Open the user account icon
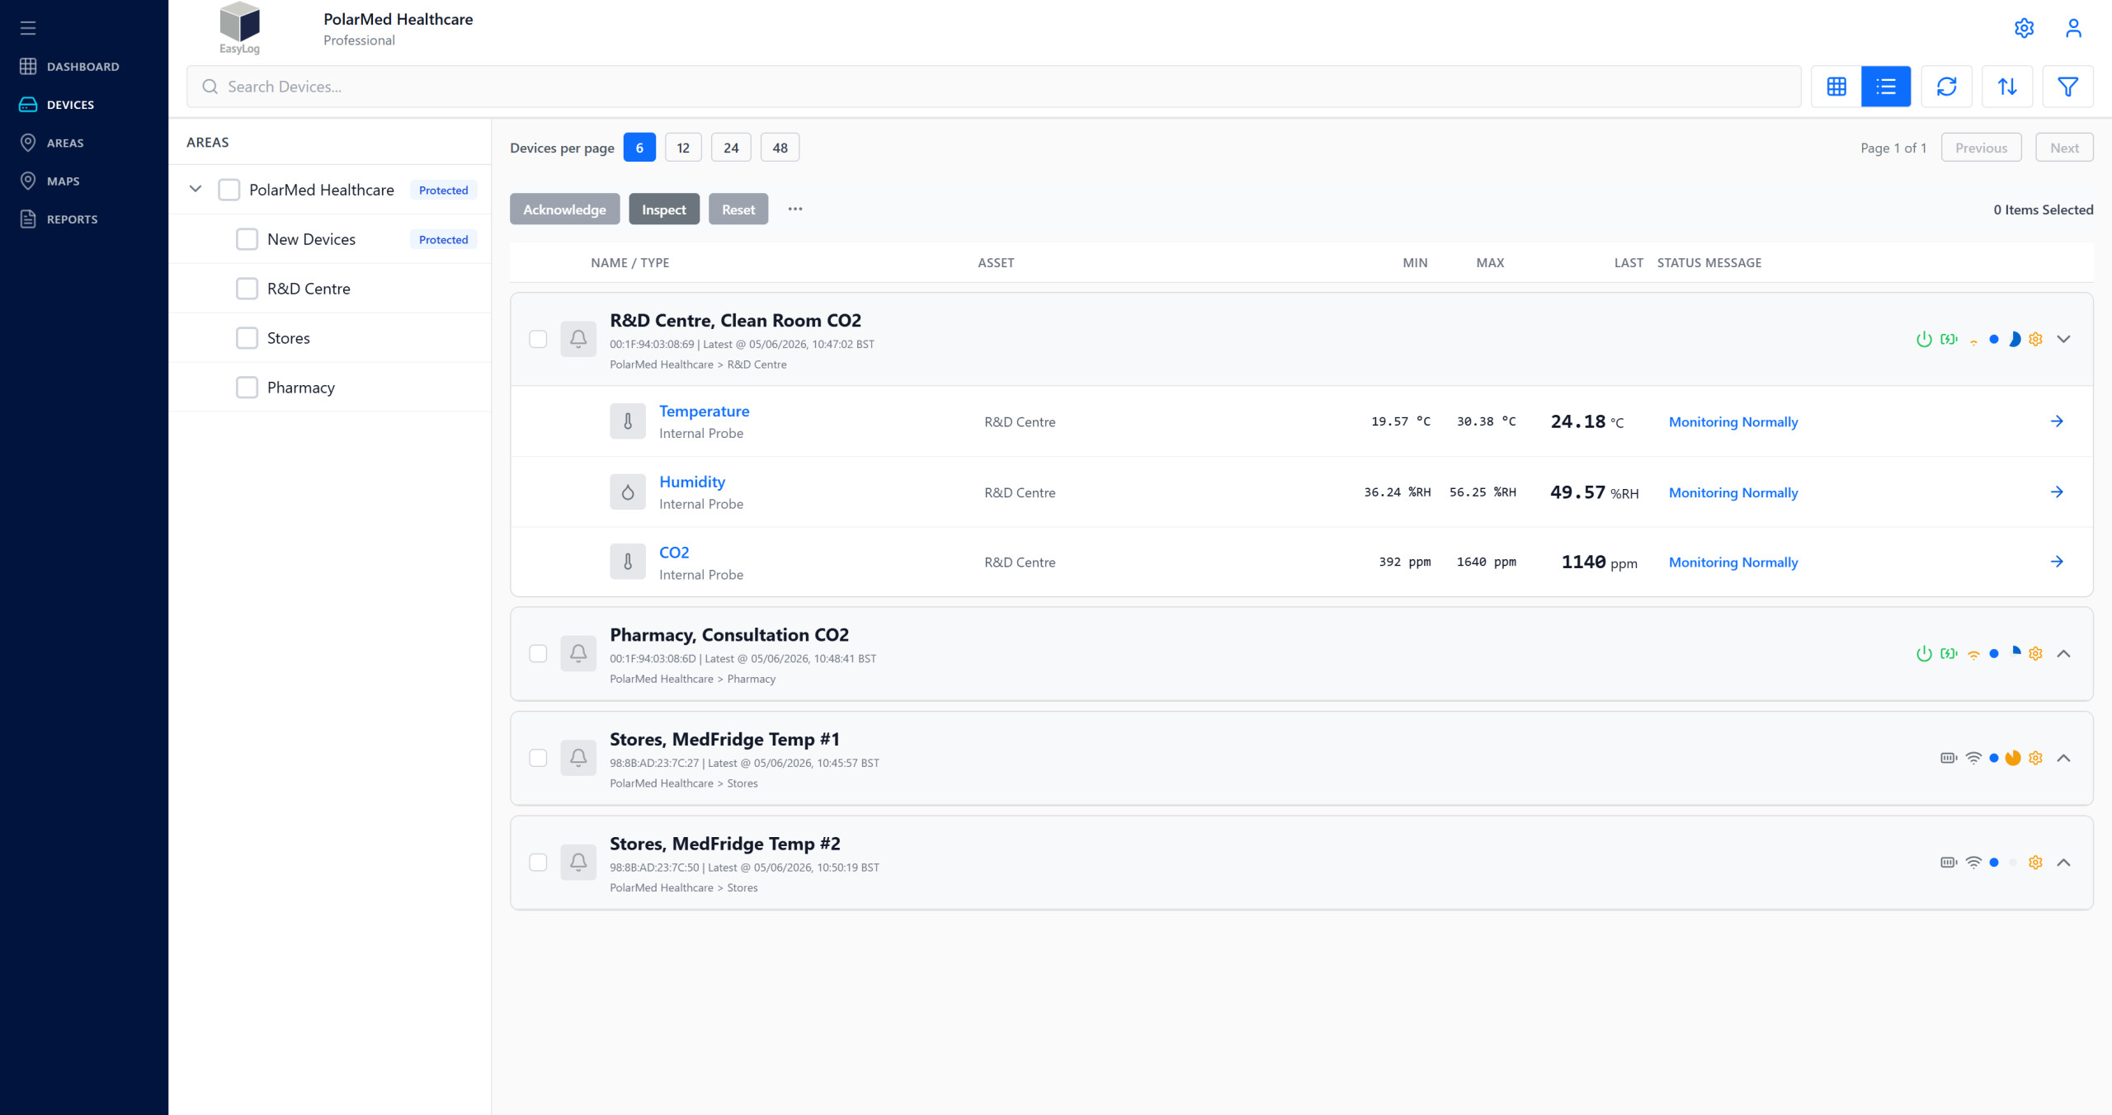The width and height of the screenshot is (2112, 1115). [x=2073, y=28]
